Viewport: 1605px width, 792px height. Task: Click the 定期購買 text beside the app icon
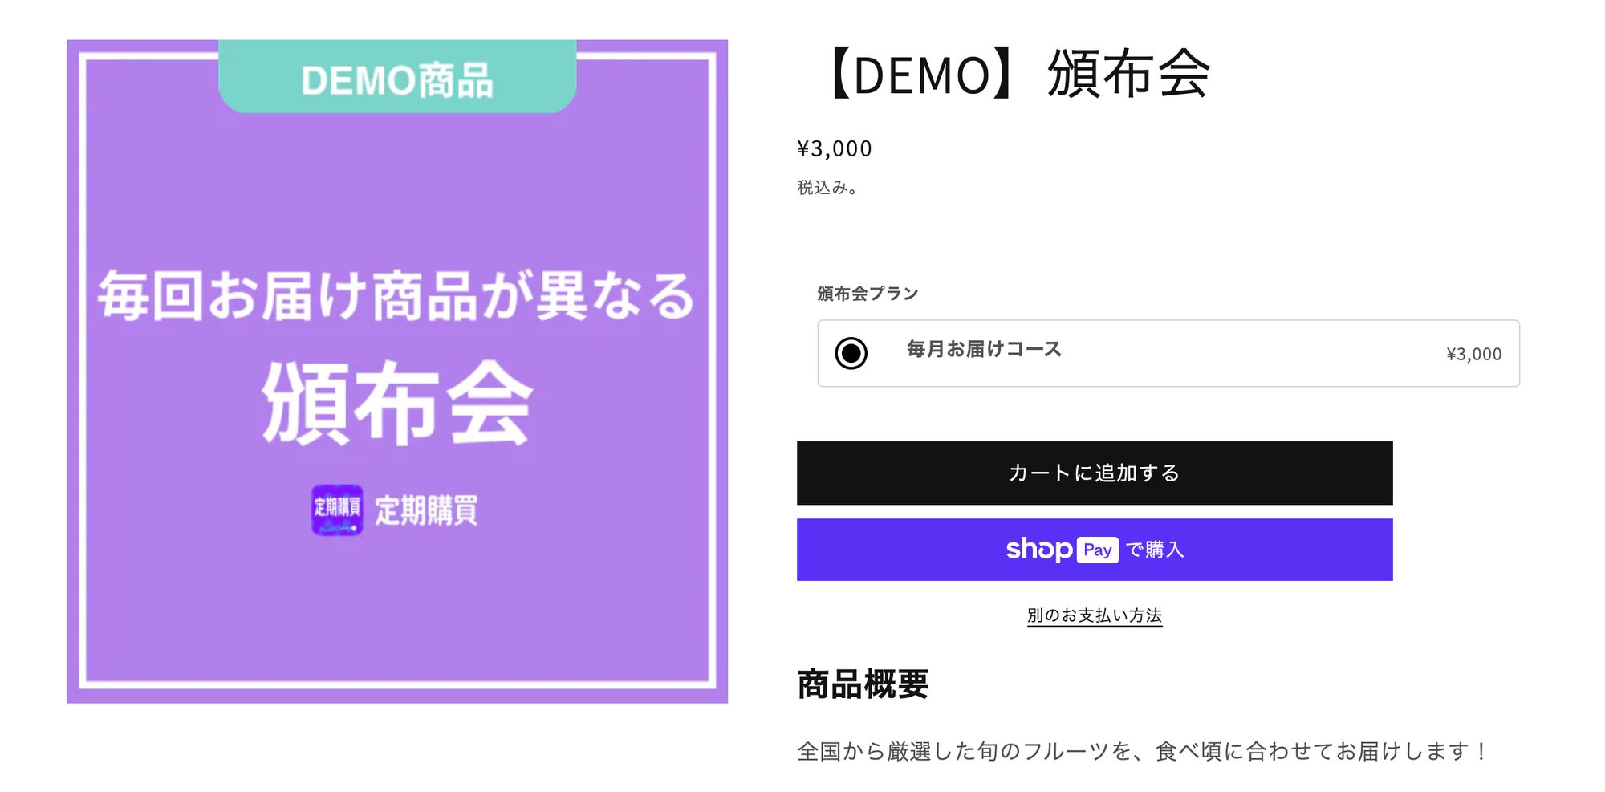(426, 510)
